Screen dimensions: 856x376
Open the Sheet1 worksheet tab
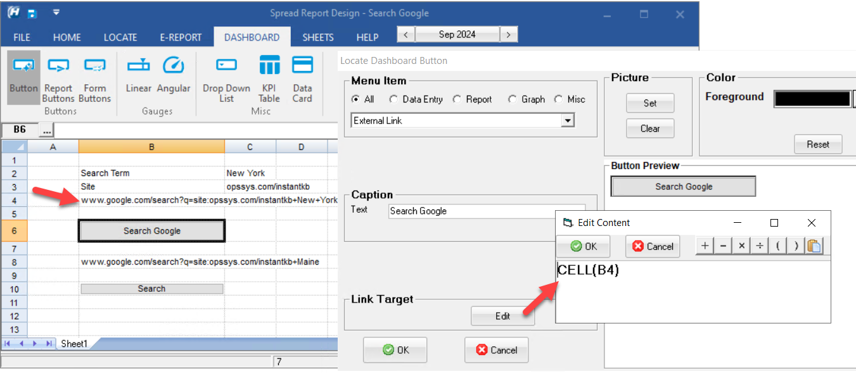tap(73, 344)
